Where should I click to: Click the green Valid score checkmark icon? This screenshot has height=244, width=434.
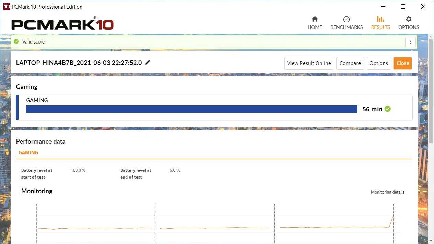pos(16,41)
